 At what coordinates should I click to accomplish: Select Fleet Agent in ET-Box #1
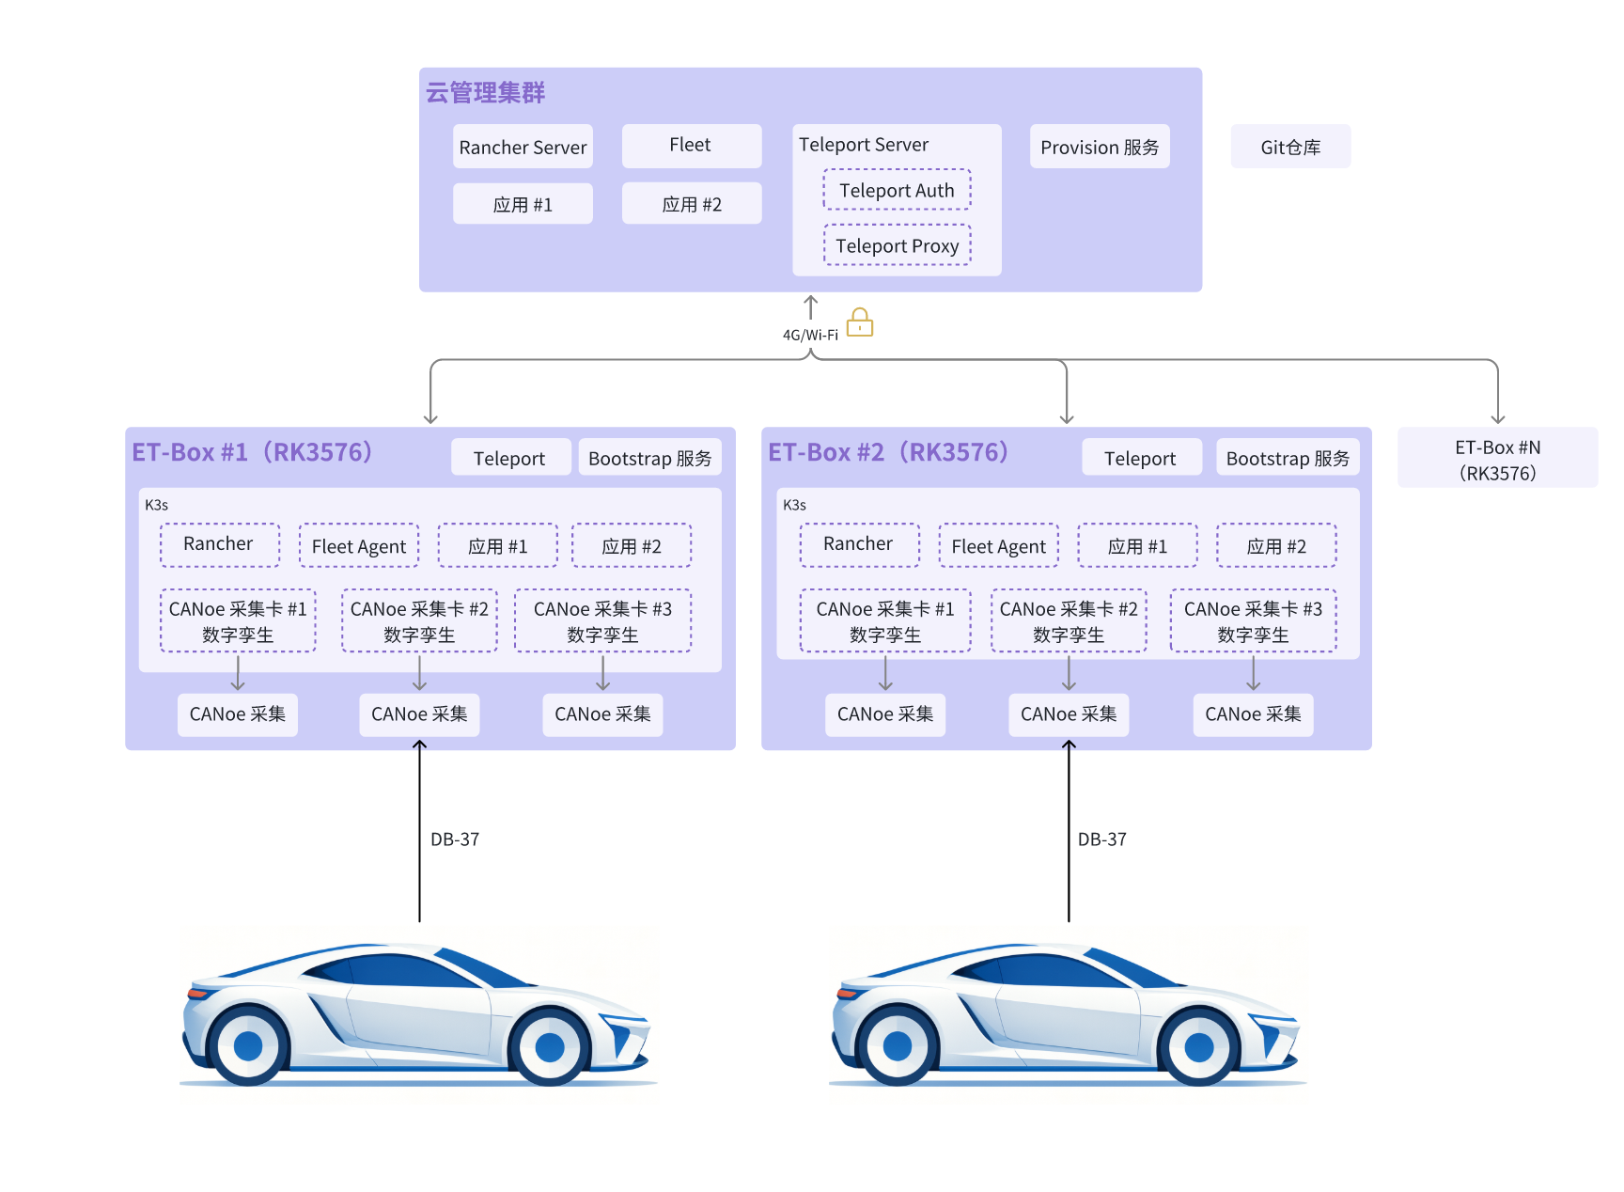(359, 546)
